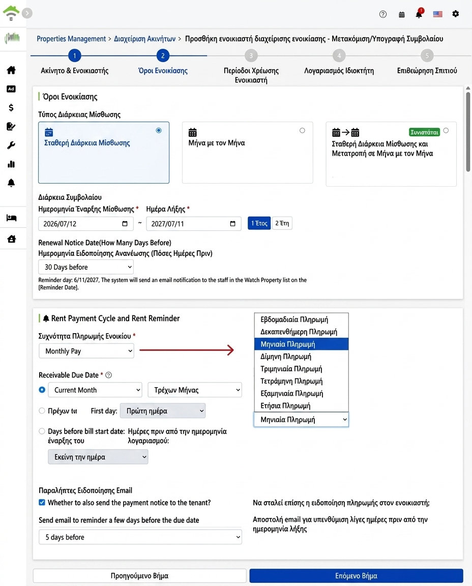472x586 pixels.
Task: Choose Τετράμηνη Πληρωμή from the list
Action: click(x=301, y=381)
